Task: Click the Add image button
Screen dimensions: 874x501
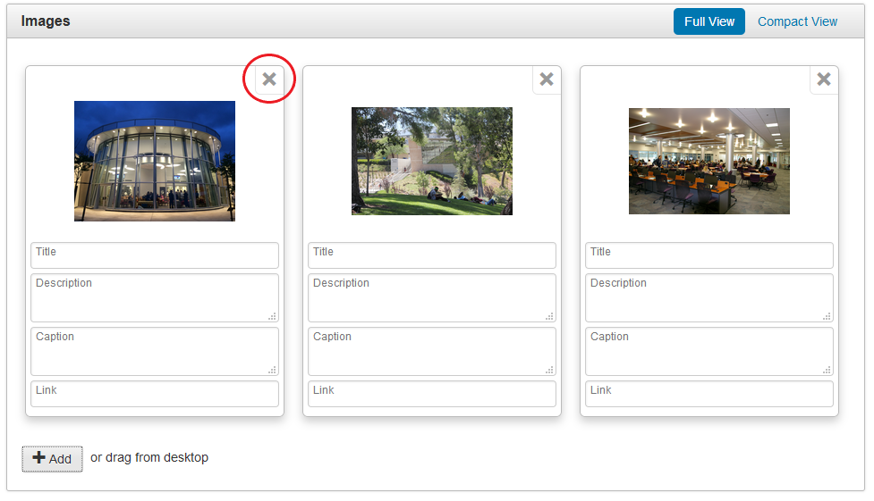Action: [53, 459]
